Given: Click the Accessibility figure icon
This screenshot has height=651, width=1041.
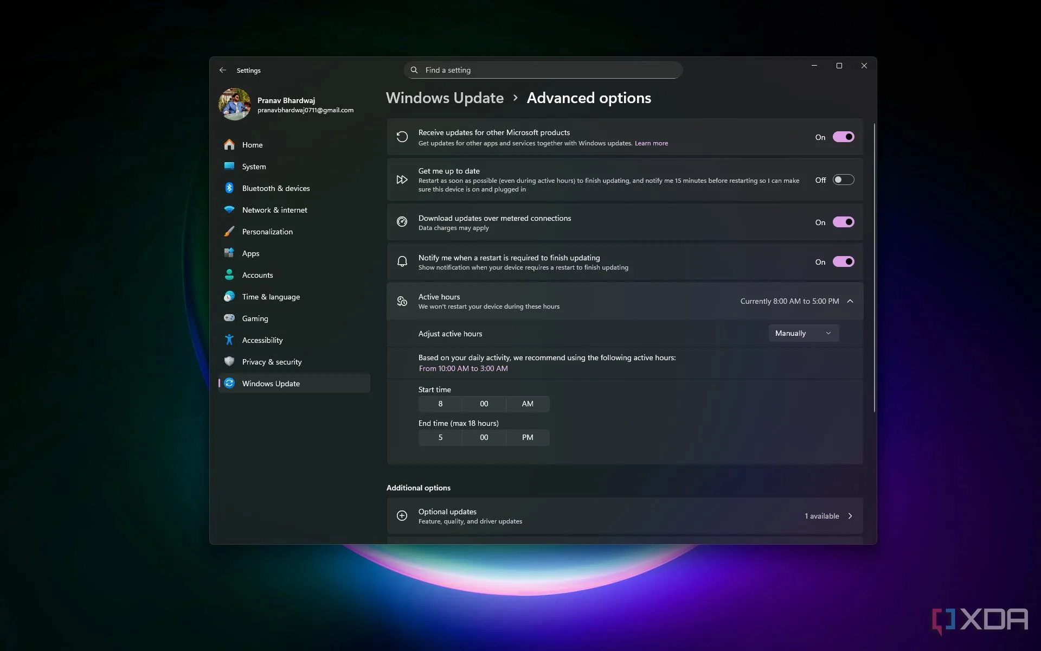Looking at the screenshot, I should click(229, 340).
